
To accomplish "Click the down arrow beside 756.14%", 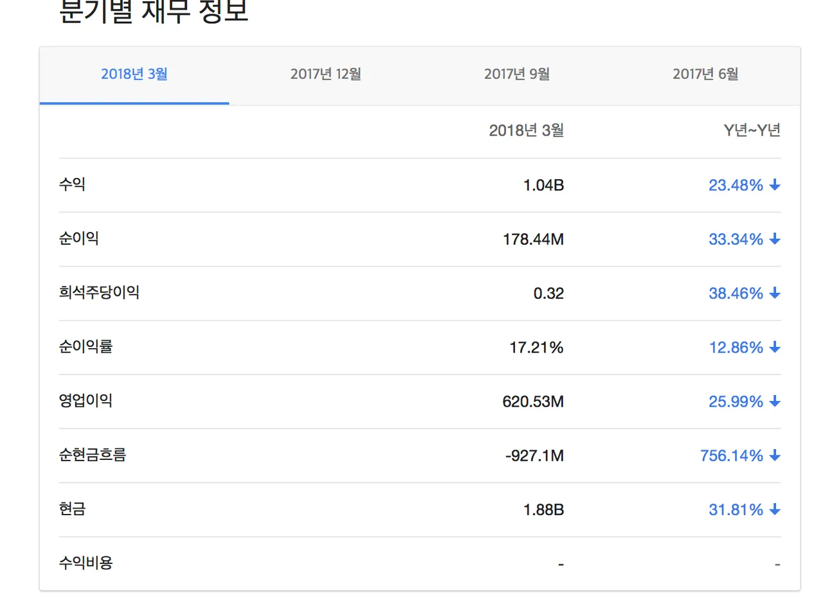I will click(x=775, y=456).
